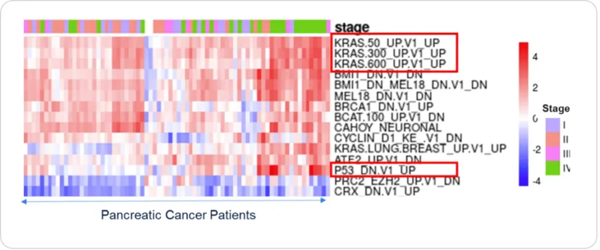Screen dimensions: 600x250
Task: Click the BRCA1_DN.V1_UP gene set label
Action: pyautogui.click(x=384, y=107)
